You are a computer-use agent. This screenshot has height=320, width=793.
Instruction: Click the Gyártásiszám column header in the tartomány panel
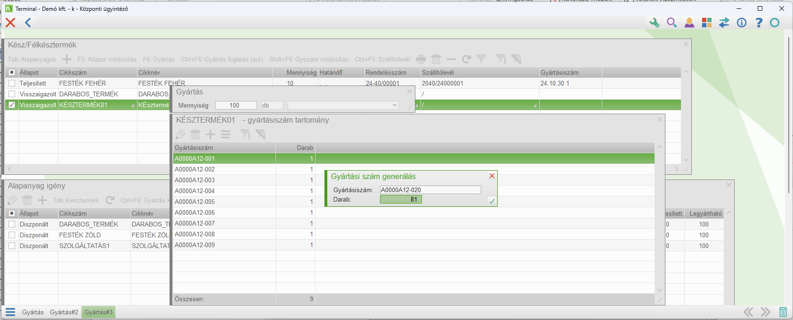tap(224, 148)
